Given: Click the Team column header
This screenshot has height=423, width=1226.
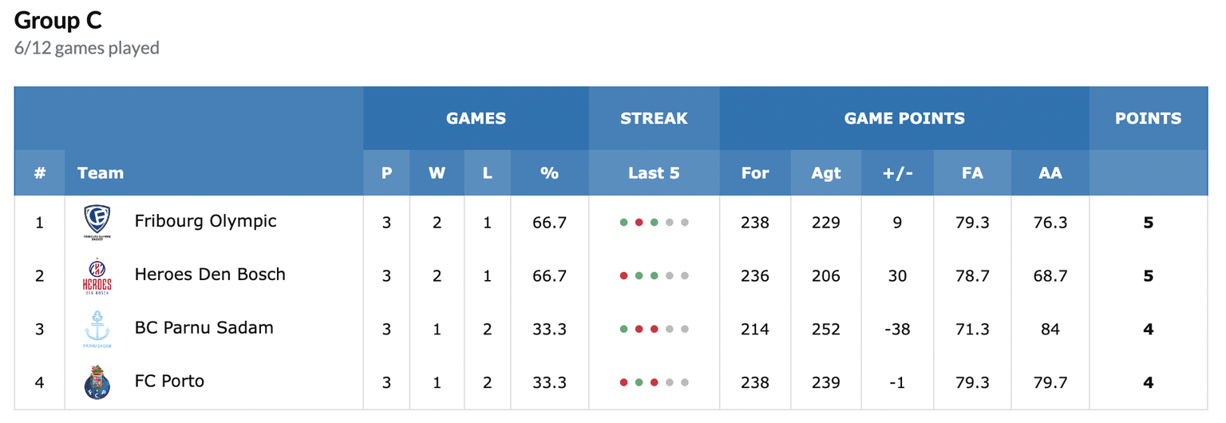Looking at the screenshot, I should click(x=101, y=173).
